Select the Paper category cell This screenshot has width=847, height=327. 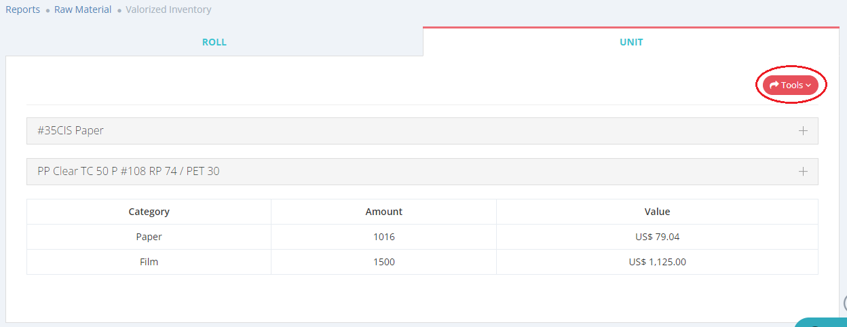[149, 237]
